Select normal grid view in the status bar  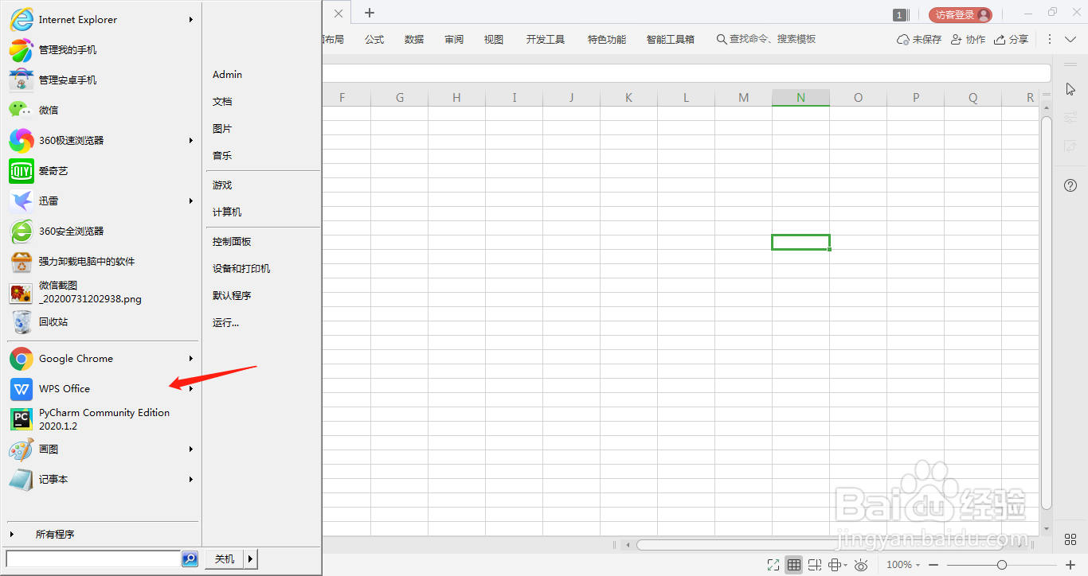[793, 565]
